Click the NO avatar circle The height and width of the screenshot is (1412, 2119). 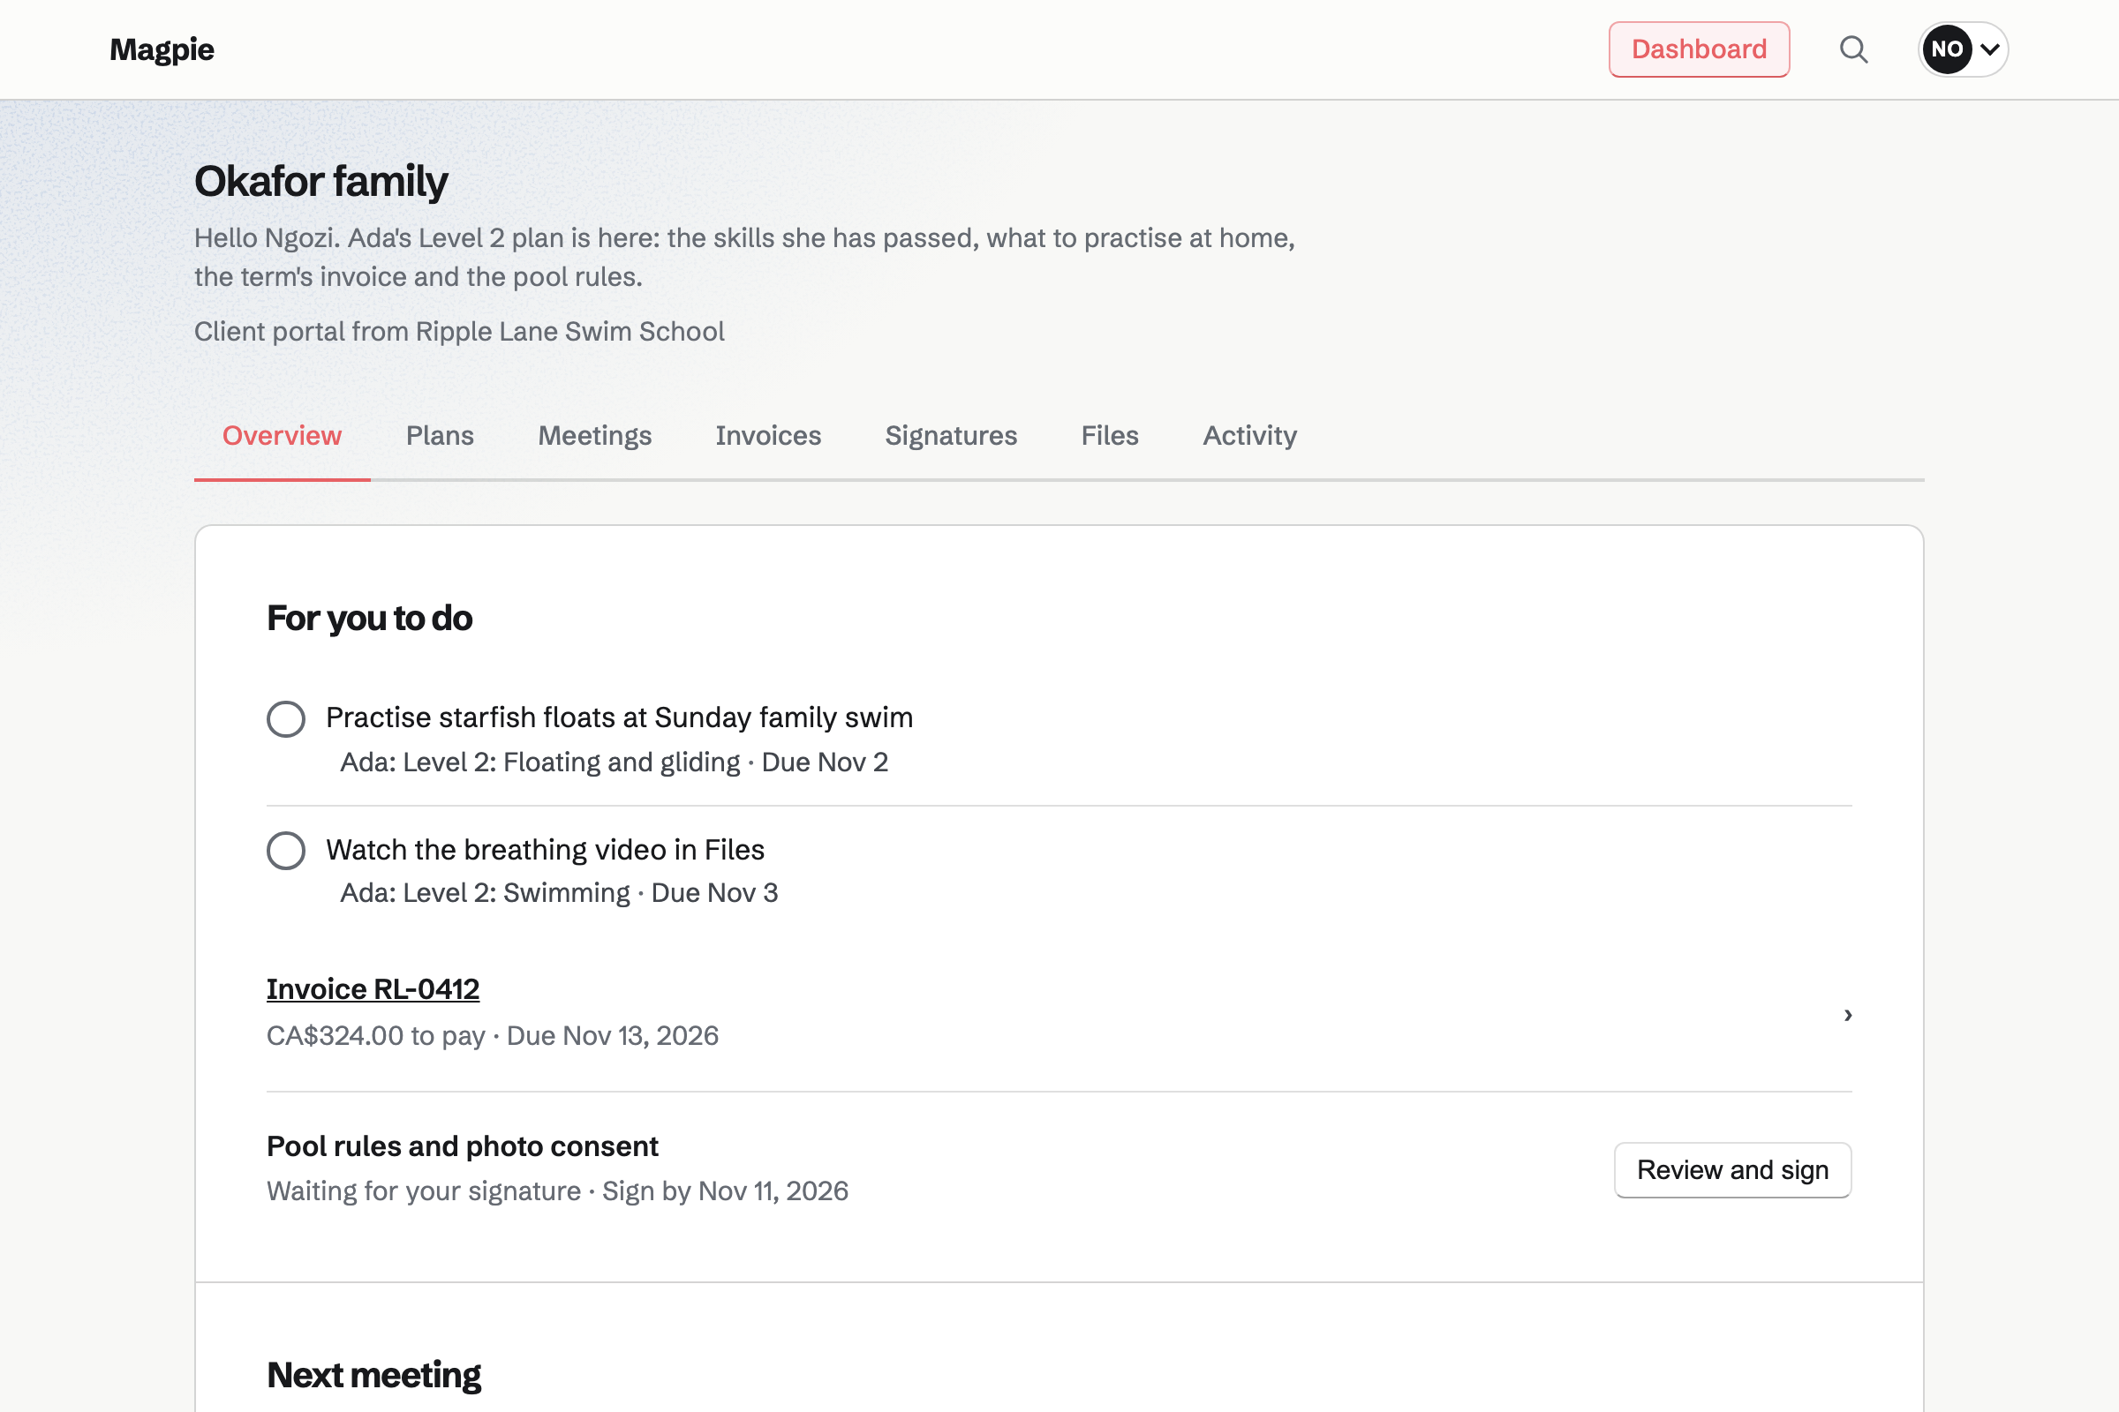coord(1947,49)
